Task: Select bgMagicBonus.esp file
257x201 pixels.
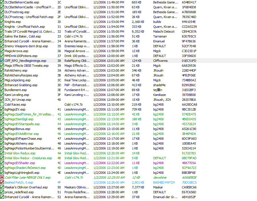Action: [17, 129]
